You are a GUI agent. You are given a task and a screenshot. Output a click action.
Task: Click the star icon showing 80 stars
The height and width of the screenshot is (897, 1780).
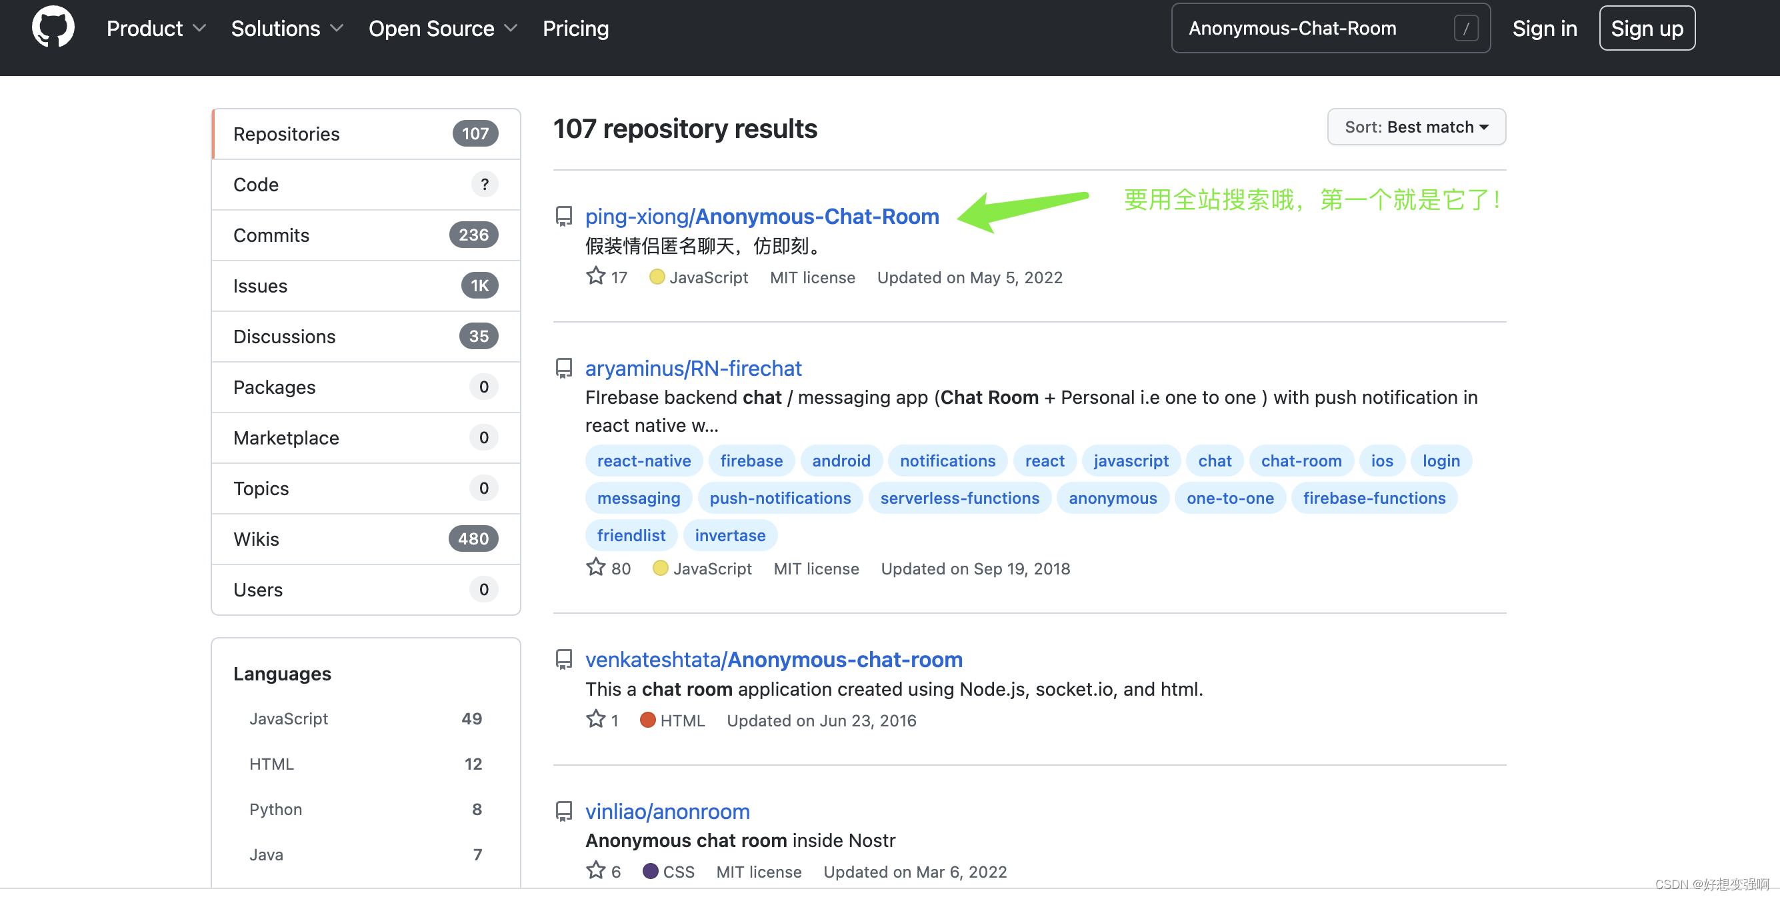click(x=595, y=568)
